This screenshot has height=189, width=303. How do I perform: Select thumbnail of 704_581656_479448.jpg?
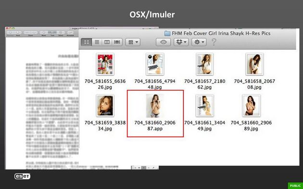tap(155, 64)
